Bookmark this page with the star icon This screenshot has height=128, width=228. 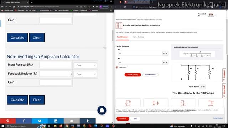[x=85, y=7]
